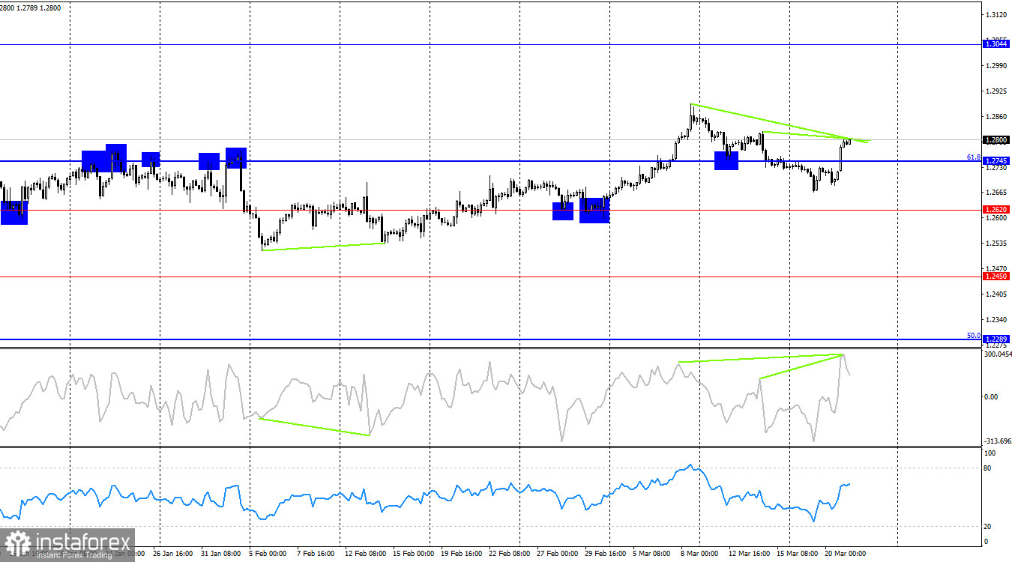Click the 19 Feb 16:00 date label
This screenshot has height=562, width=1012.
point(462,554)
